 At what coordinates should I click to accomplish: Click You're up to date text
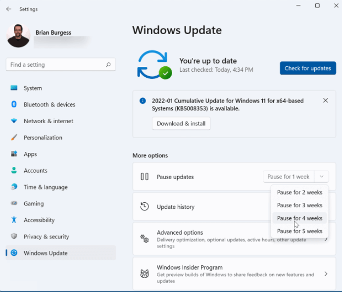pyautogui.click(x=208, y=61)
